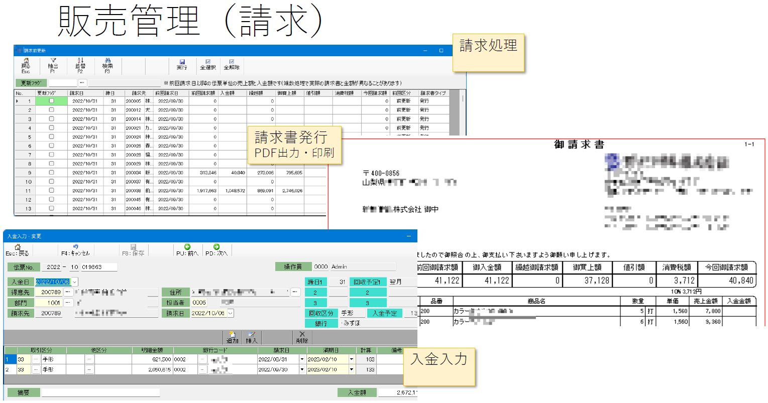Check the 更新フラグ checkbox in row 1
This screenshot has height=403, width=768.
click(x=51, y=101)
